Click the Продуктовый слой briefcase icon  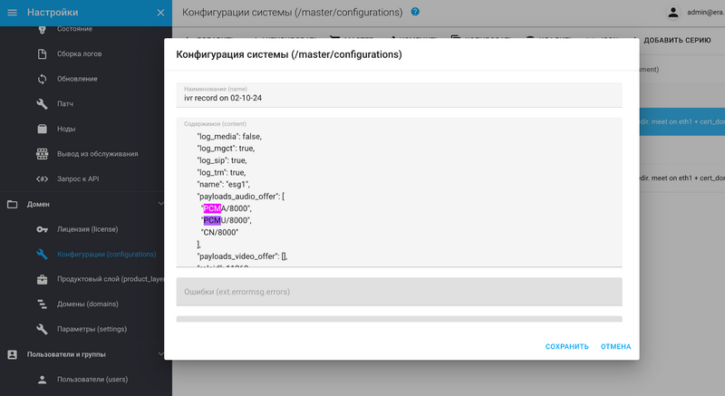(x=42, y=279)
